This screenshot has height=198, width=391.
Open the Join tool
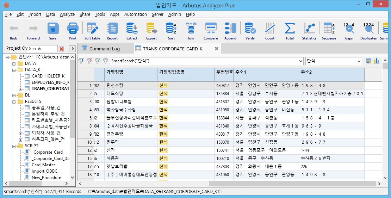(191, 29)
